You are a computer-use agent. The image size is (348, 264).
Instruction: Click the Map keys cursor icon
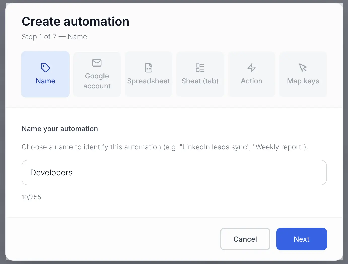pos(303,68)
